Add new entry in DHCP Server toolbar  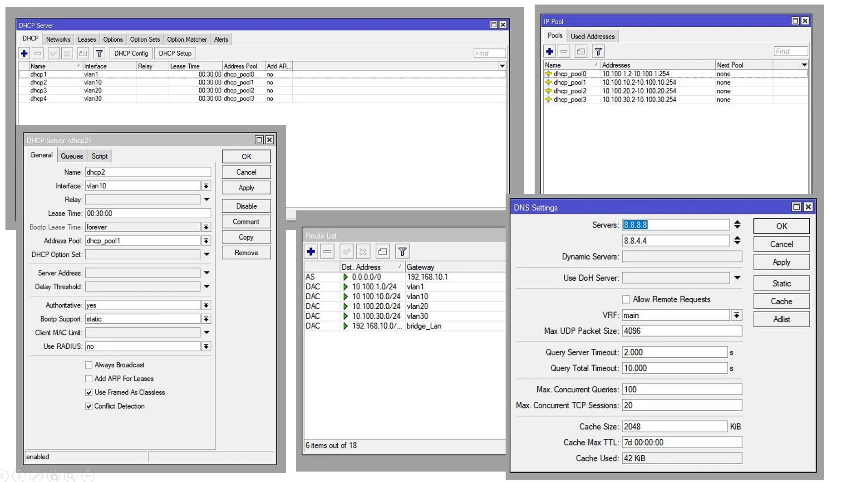[x=25, y=54]
